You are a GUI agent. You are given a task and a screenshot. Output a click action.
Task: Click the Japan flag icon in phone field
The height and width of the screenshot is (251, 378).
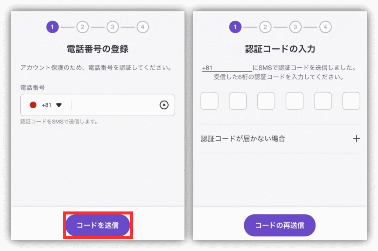tap(33, 105)
